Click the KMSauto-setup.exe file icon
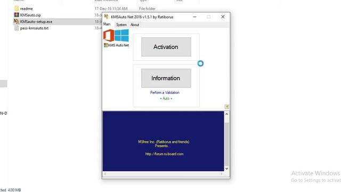Screen dimensions: 341x192 click(x=17, y=21)
